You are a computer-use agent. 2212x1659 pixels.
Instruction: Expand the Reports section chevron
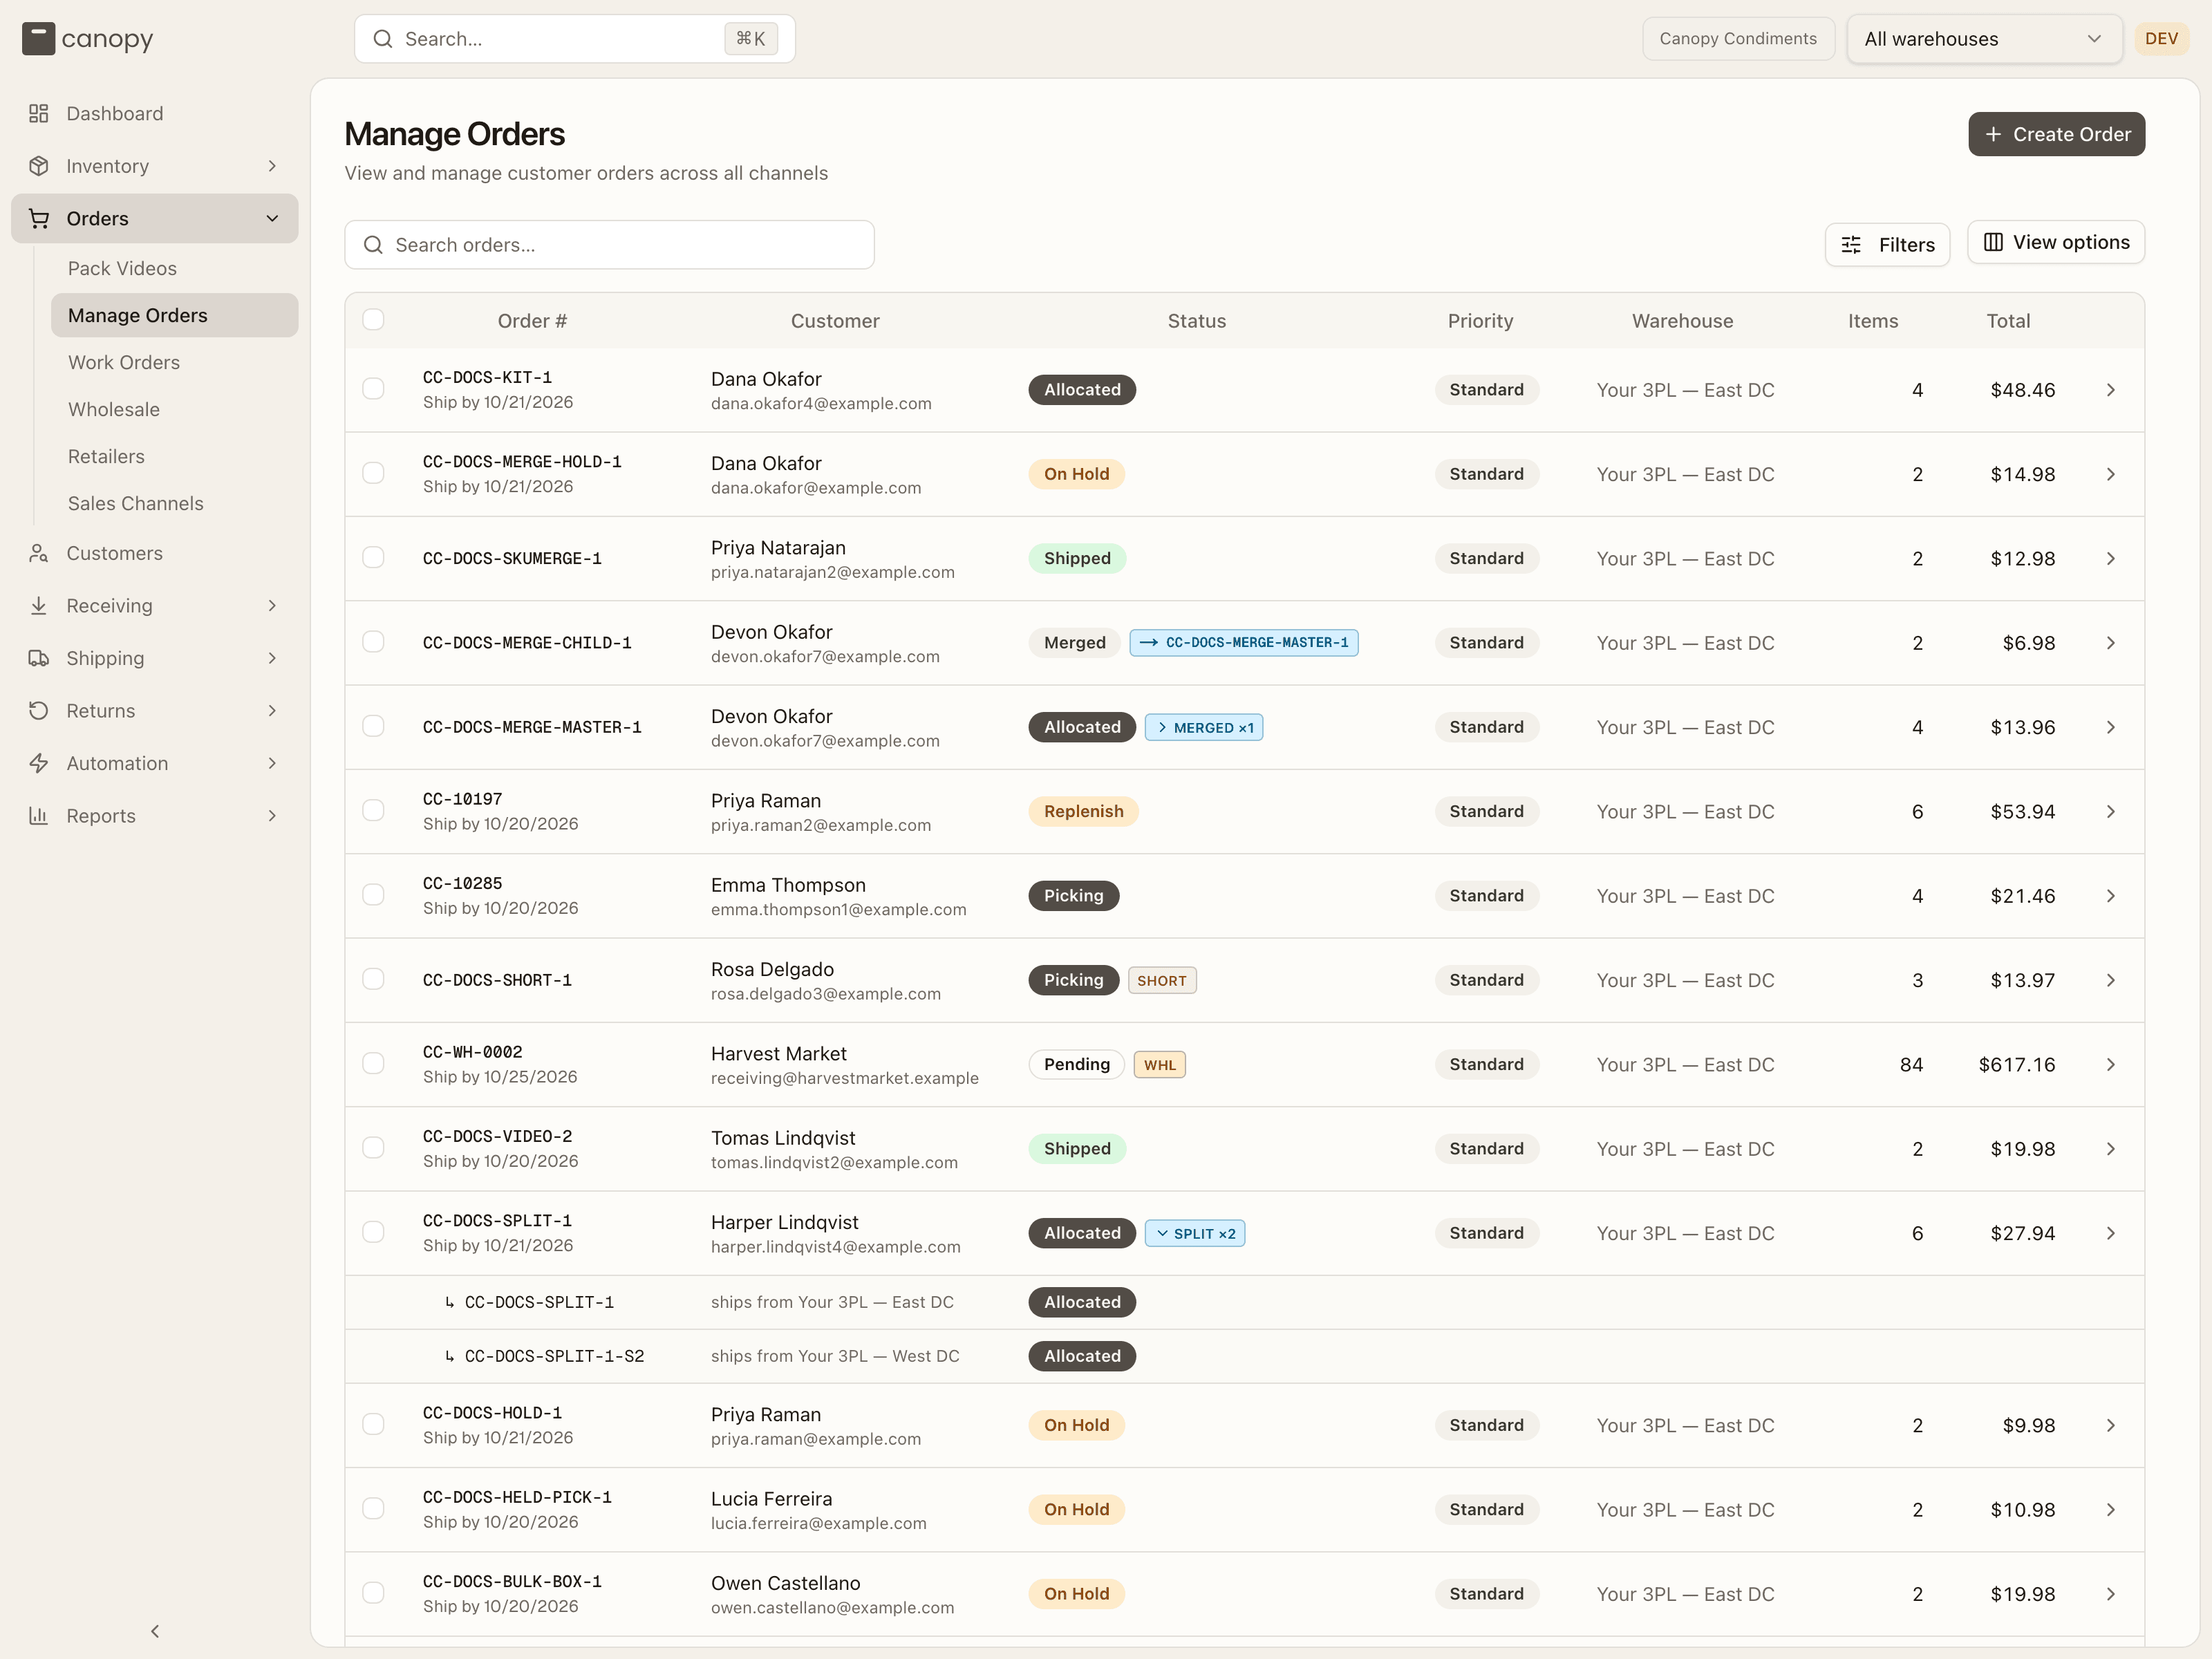pos(272,816)
